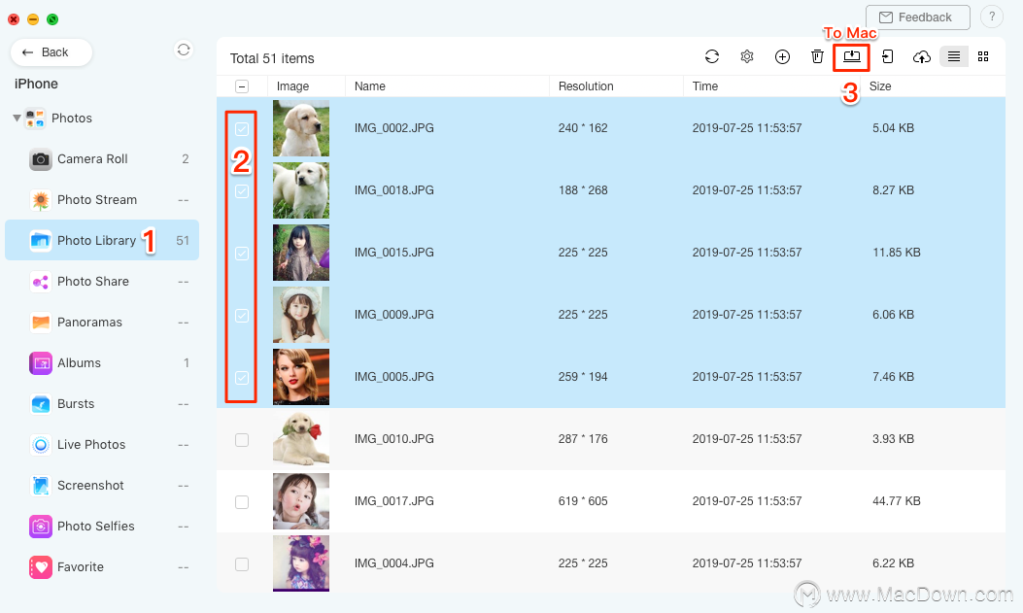Click IMG_0010.JPG thumbnail

[x=301, y=439]
